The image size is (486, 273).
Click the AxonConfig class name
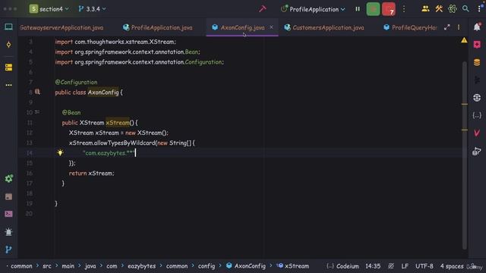pyautogui.click(x=103, y=93)
